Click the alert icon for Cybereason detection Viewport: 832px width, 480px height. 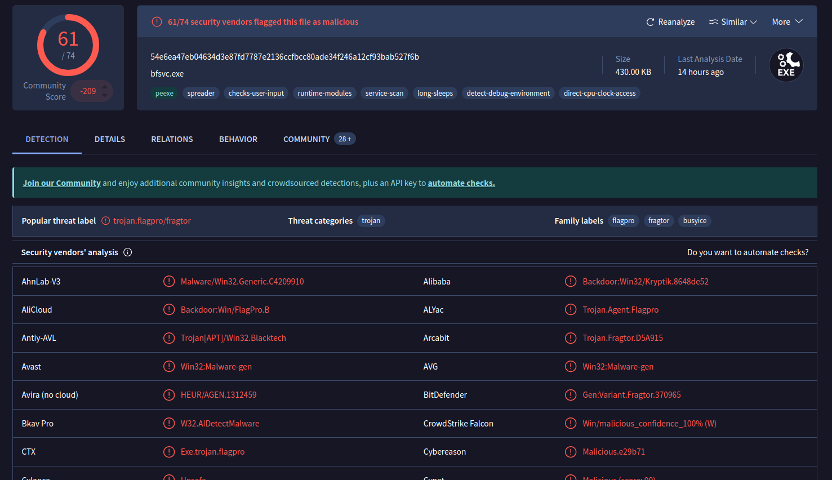[571, 452]
